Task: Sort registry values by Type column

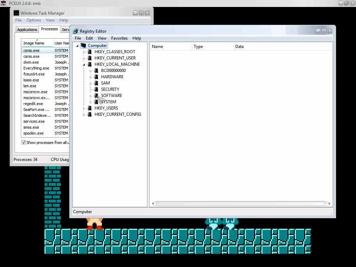Action: (213, 47)
